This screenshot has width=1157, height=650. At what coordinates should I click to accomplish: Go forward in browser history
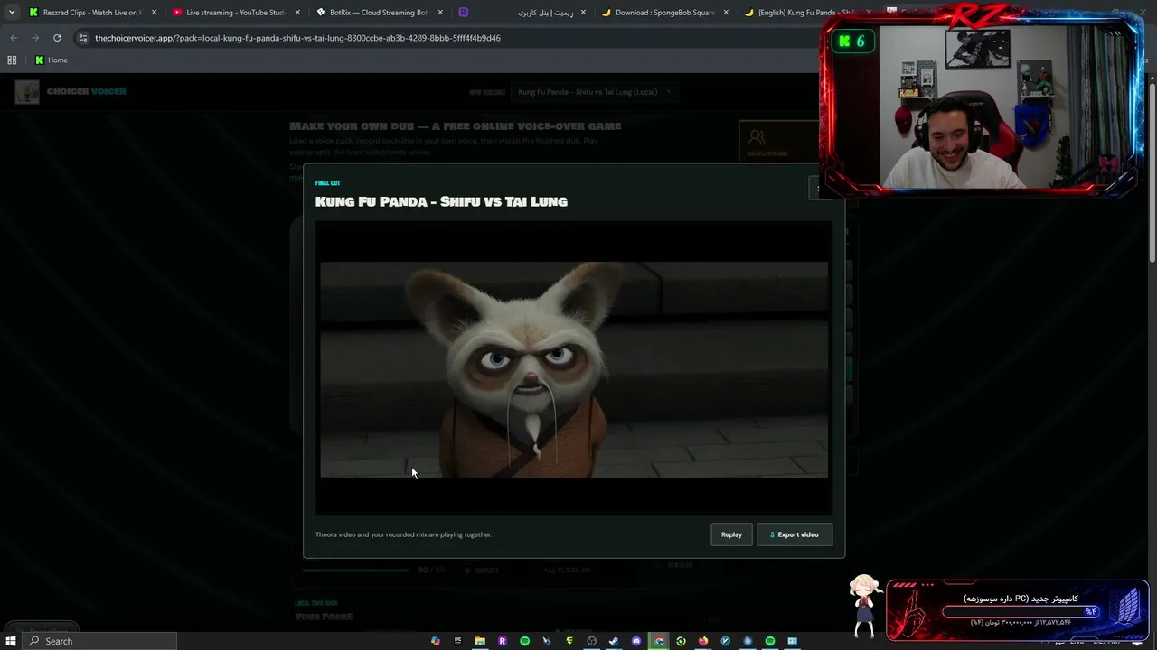[x=35, y=38]
